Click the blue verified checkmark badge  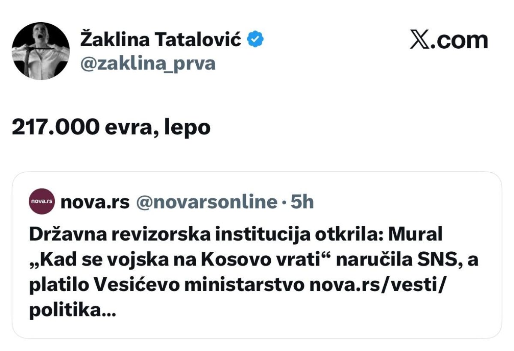(x=257, y=40)
